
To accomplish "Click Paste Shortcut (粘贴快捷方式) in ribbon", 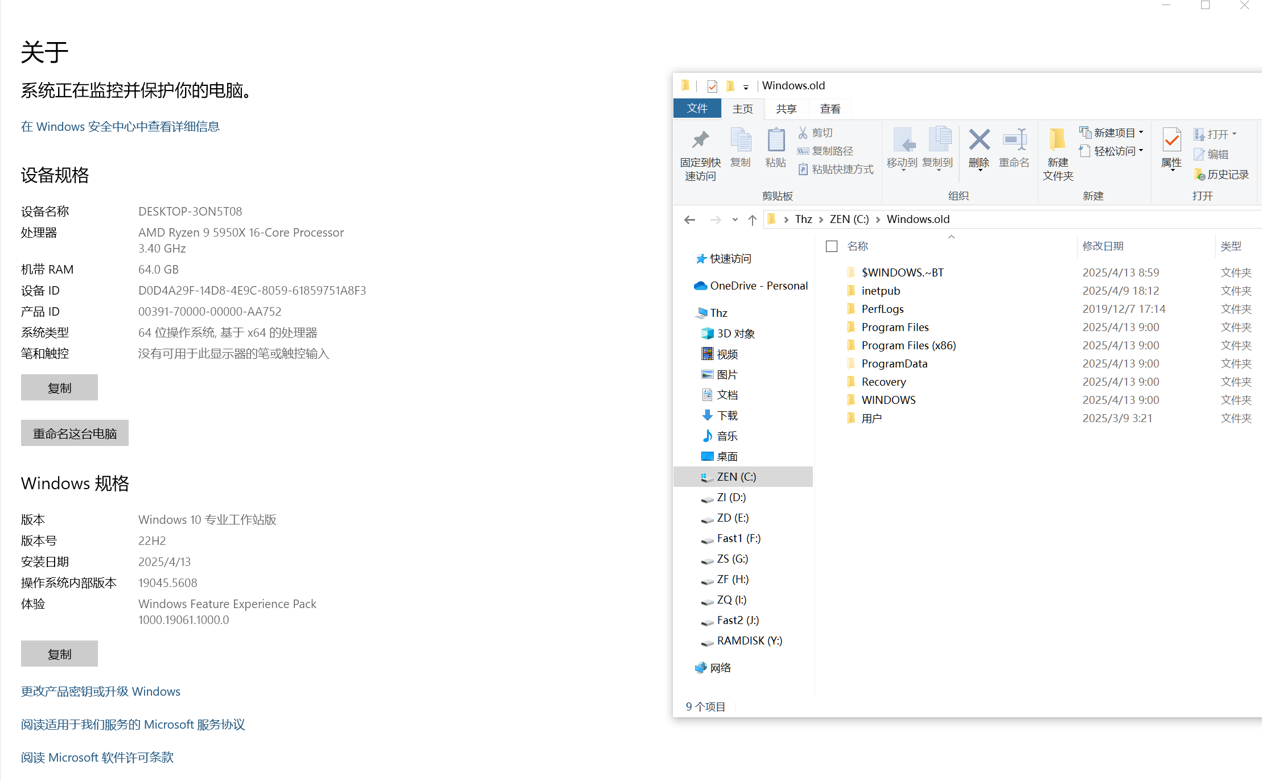I will tap(836, 169).
